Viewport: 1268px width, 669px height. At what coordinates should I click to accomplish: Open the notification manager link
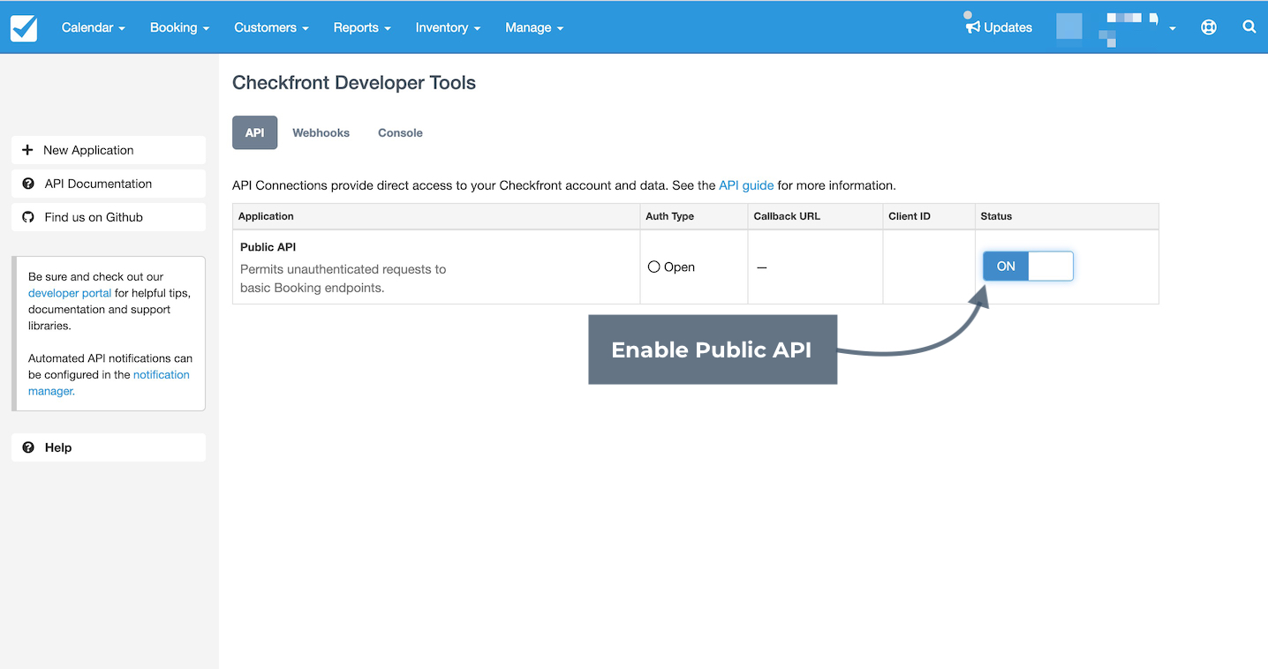pyautogui.click(x=109, y=383)
